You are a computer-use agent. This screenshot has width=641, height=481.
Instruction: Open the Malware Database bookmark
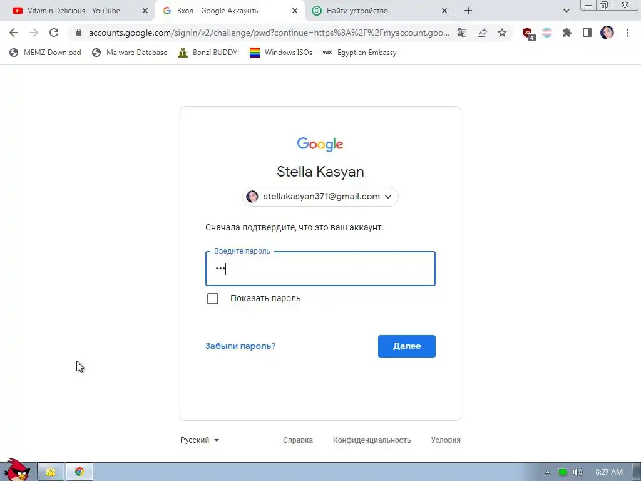[130, 53]
